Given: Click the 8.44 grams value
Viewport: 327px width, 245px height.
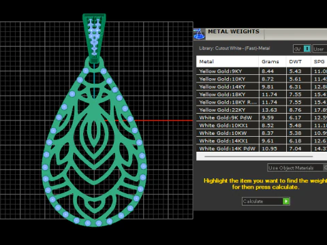Looking at the screenshot, I should tap(268, 71).
